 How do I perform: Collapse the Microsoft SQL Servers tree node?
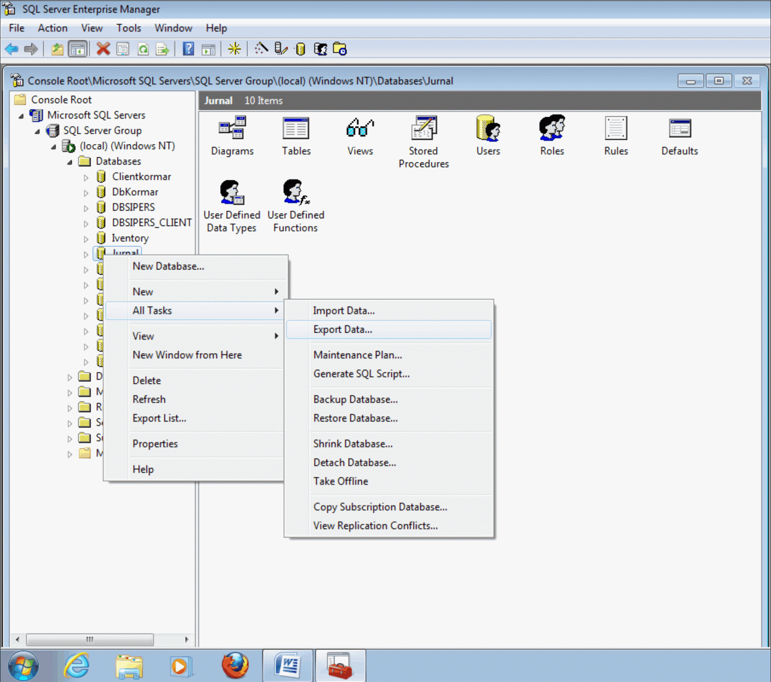(x=21, y=116)
